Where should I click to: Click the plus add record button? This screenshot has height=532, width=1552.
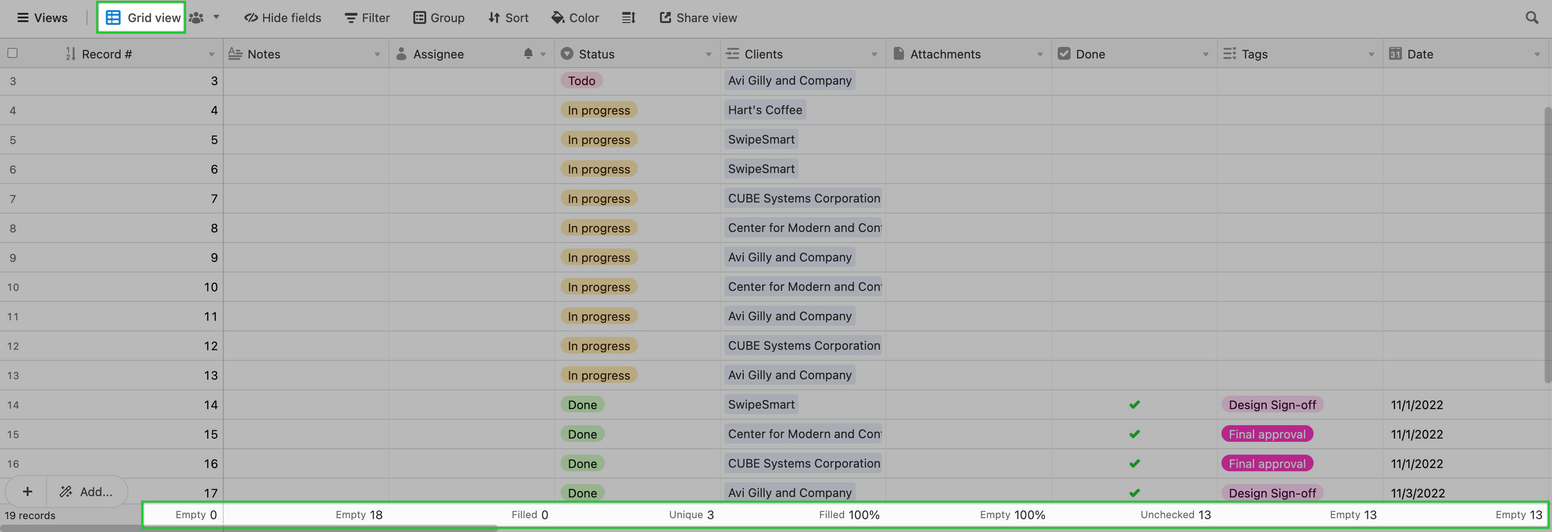27,492
